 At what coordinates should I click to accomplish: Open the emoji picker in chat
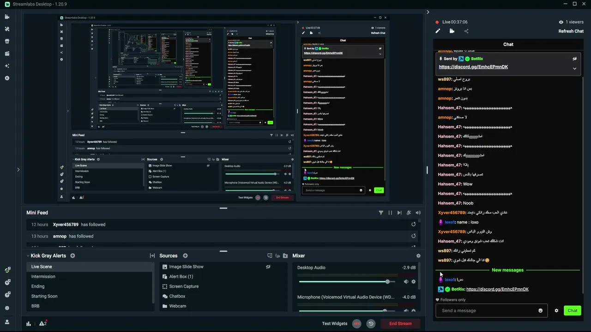(540, 310)
